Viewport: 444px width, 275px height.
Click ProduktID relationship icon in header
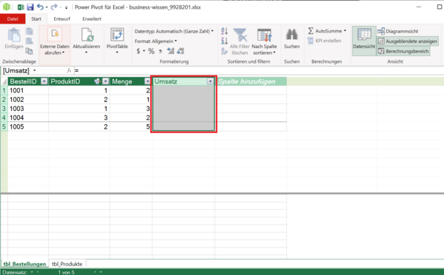pyautogui.click(x=97, y=81)
